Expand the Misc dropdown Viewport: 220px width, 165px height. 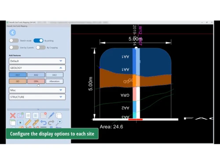click(37, 90)
